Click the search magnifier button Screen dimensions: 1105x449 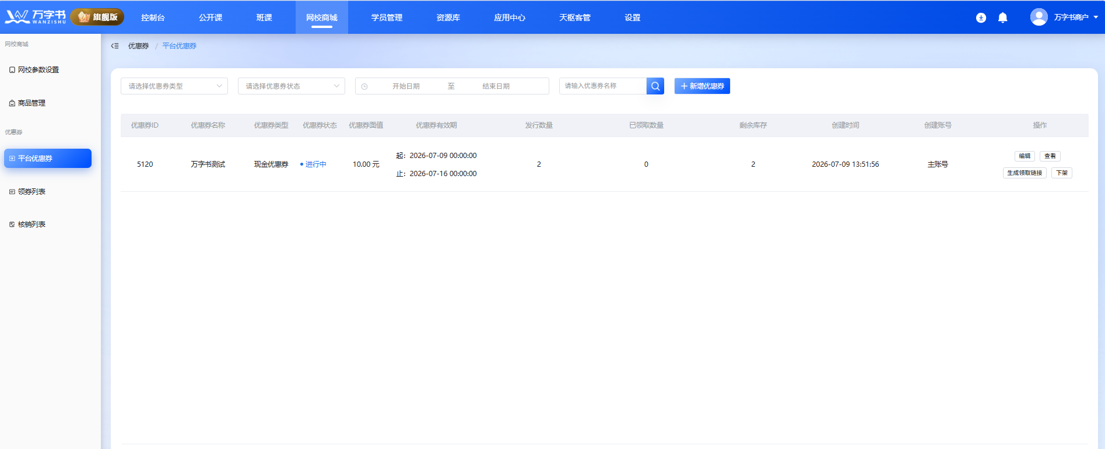click(x=655, y=86)
